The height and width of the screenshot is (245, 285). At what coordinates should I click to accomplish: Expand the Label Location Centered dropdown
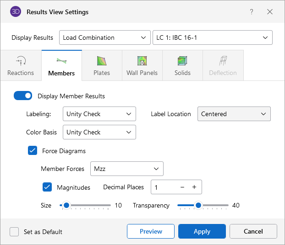tap(234, 114)
